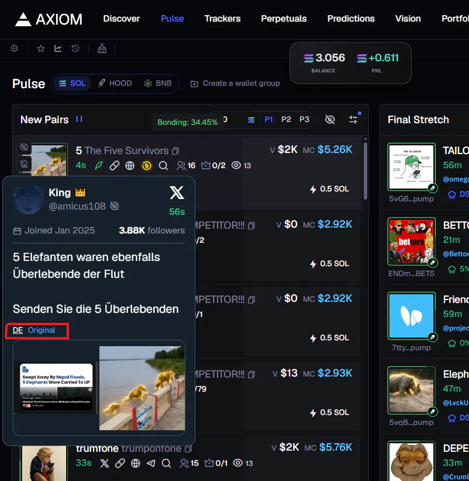
Task: Copy address 7tty...pump
Action: pos(411,347)
